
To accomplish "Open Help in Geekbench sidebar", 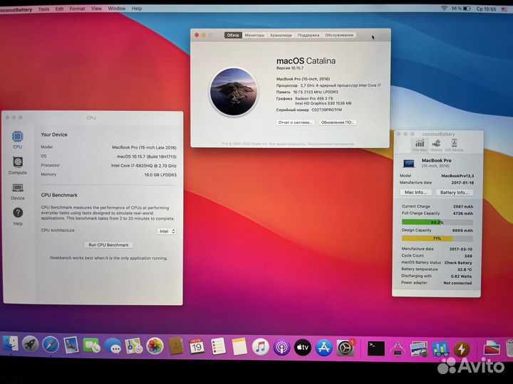I will coord(18,216).
